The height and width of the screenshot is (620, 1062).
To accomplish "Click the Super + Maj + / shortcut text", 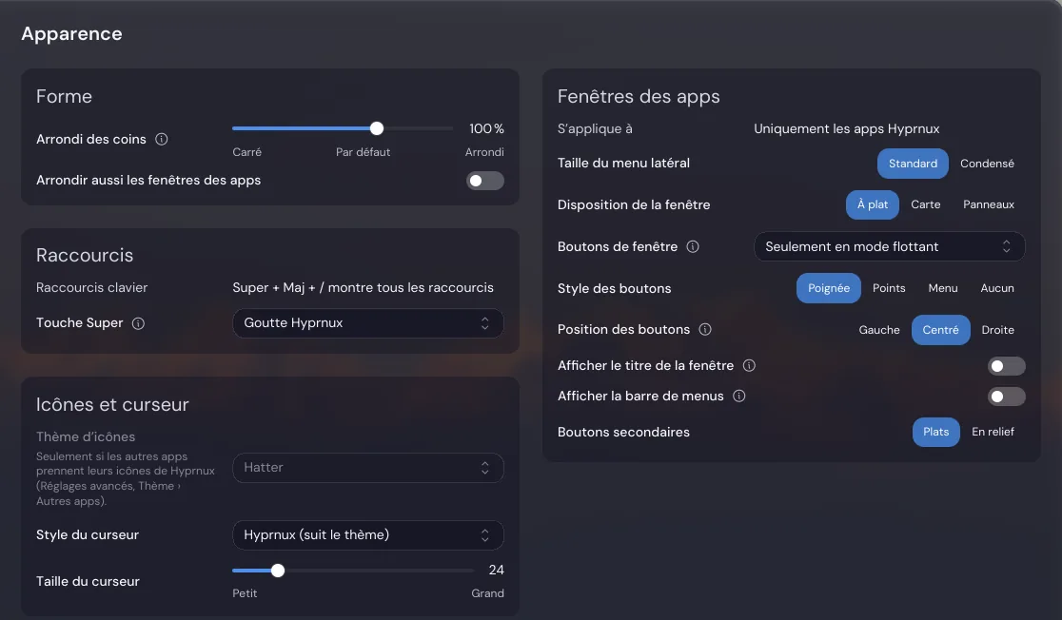I will 363,288.
